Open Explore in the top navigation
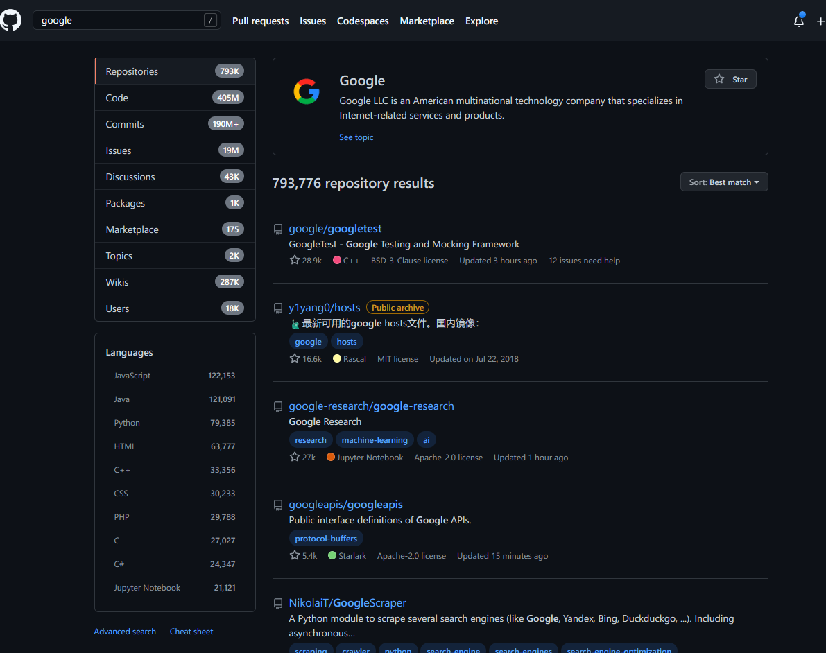This screenshot has height=653, width=826. [x=481, y=21]
